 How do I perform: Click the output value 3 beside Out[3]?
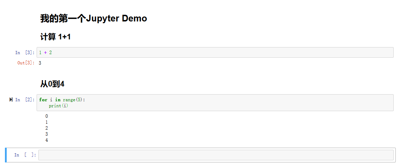coord(40,63)
